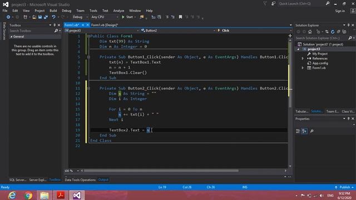The image size is (356, 200).
Task: Switch to Form1.vb [Design] tab
Action: (105, 25)
